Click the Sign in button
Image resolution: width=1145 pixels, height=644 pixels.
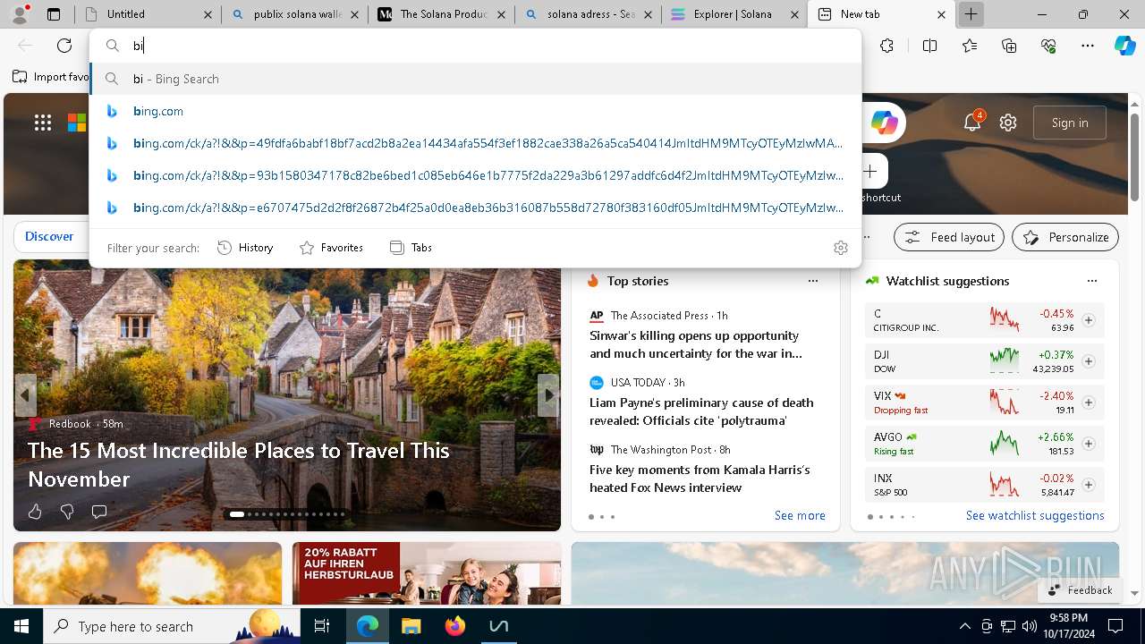pyautogui.click(x=1070, y=123)
